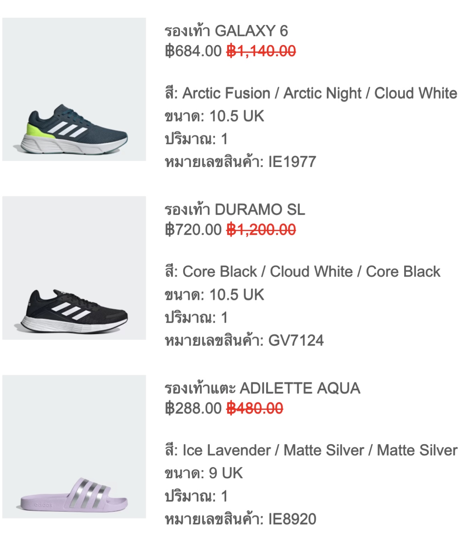Click the Adilette Aqua slide thumbnail
The width and height of the screenshot is (471, 554).
tap(74, 447)
